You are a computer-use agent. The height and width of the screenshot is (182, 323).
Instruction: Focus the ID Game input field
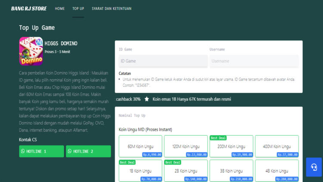click(161, 61)
